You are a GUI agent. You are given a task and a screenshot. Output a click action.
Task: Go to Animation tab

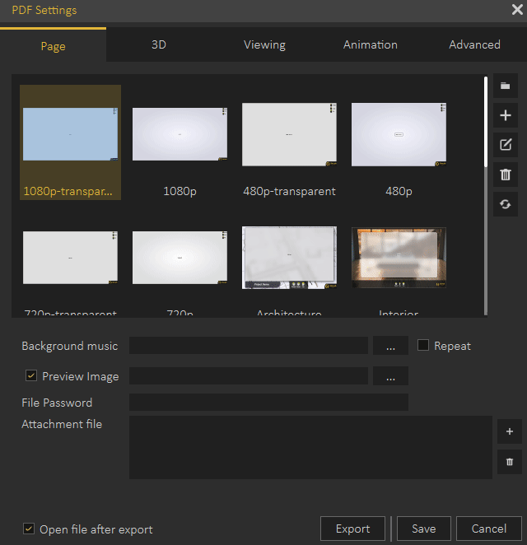click(x=370, y=45)
